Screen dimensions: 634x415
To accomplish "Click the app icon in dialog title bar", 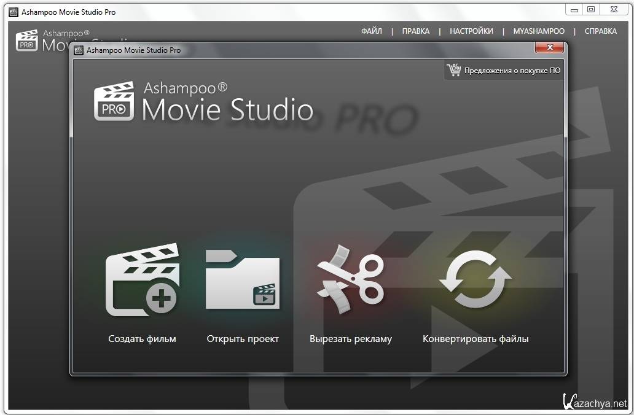I will coord(79,50).
